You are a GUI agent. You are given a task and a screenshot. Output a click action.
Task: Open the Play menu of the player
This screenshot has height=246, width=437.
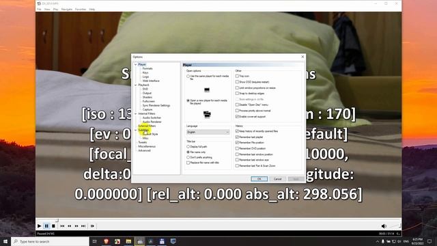(x=56, y=9)
